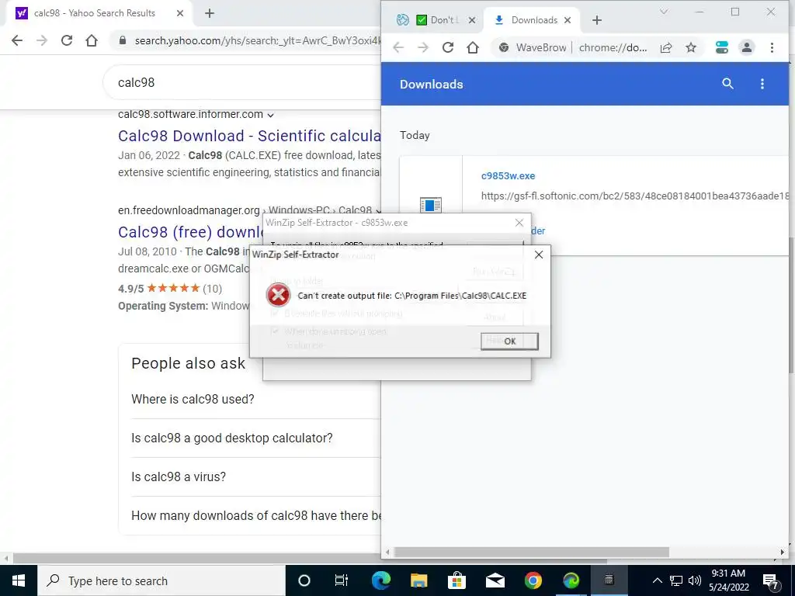Viewport: 795px width, 596px height.
Task: Click the calc98 Yahoo search box
Action: pyautogui.click(x=242, y=82)
